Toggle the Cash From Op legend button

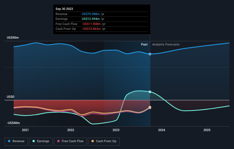(x=104, y=141)
